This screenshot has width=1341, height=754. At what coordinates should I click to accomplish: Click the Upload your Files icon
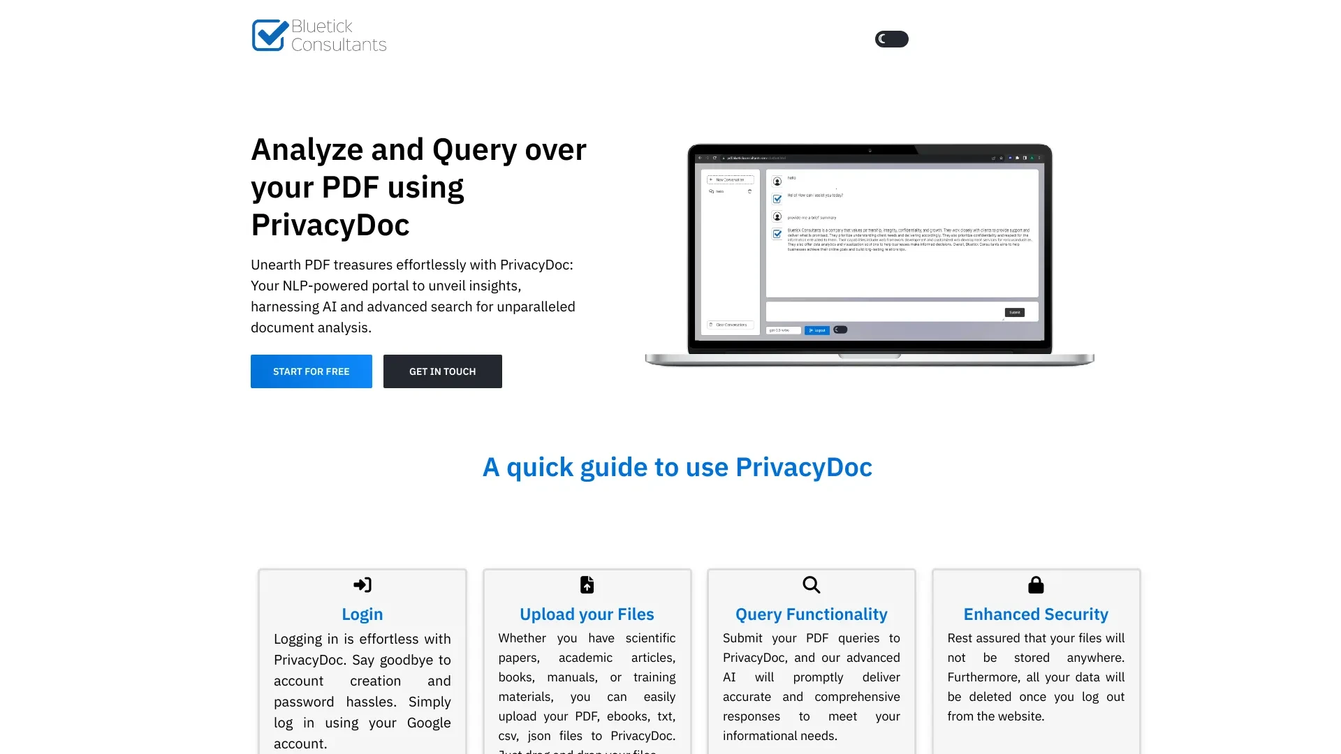point(587,584)
